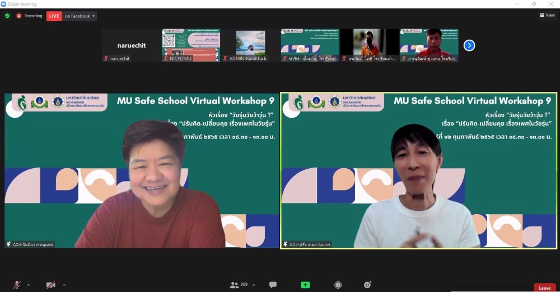Show next page of participant thumbnails

(x=469, y=45)
